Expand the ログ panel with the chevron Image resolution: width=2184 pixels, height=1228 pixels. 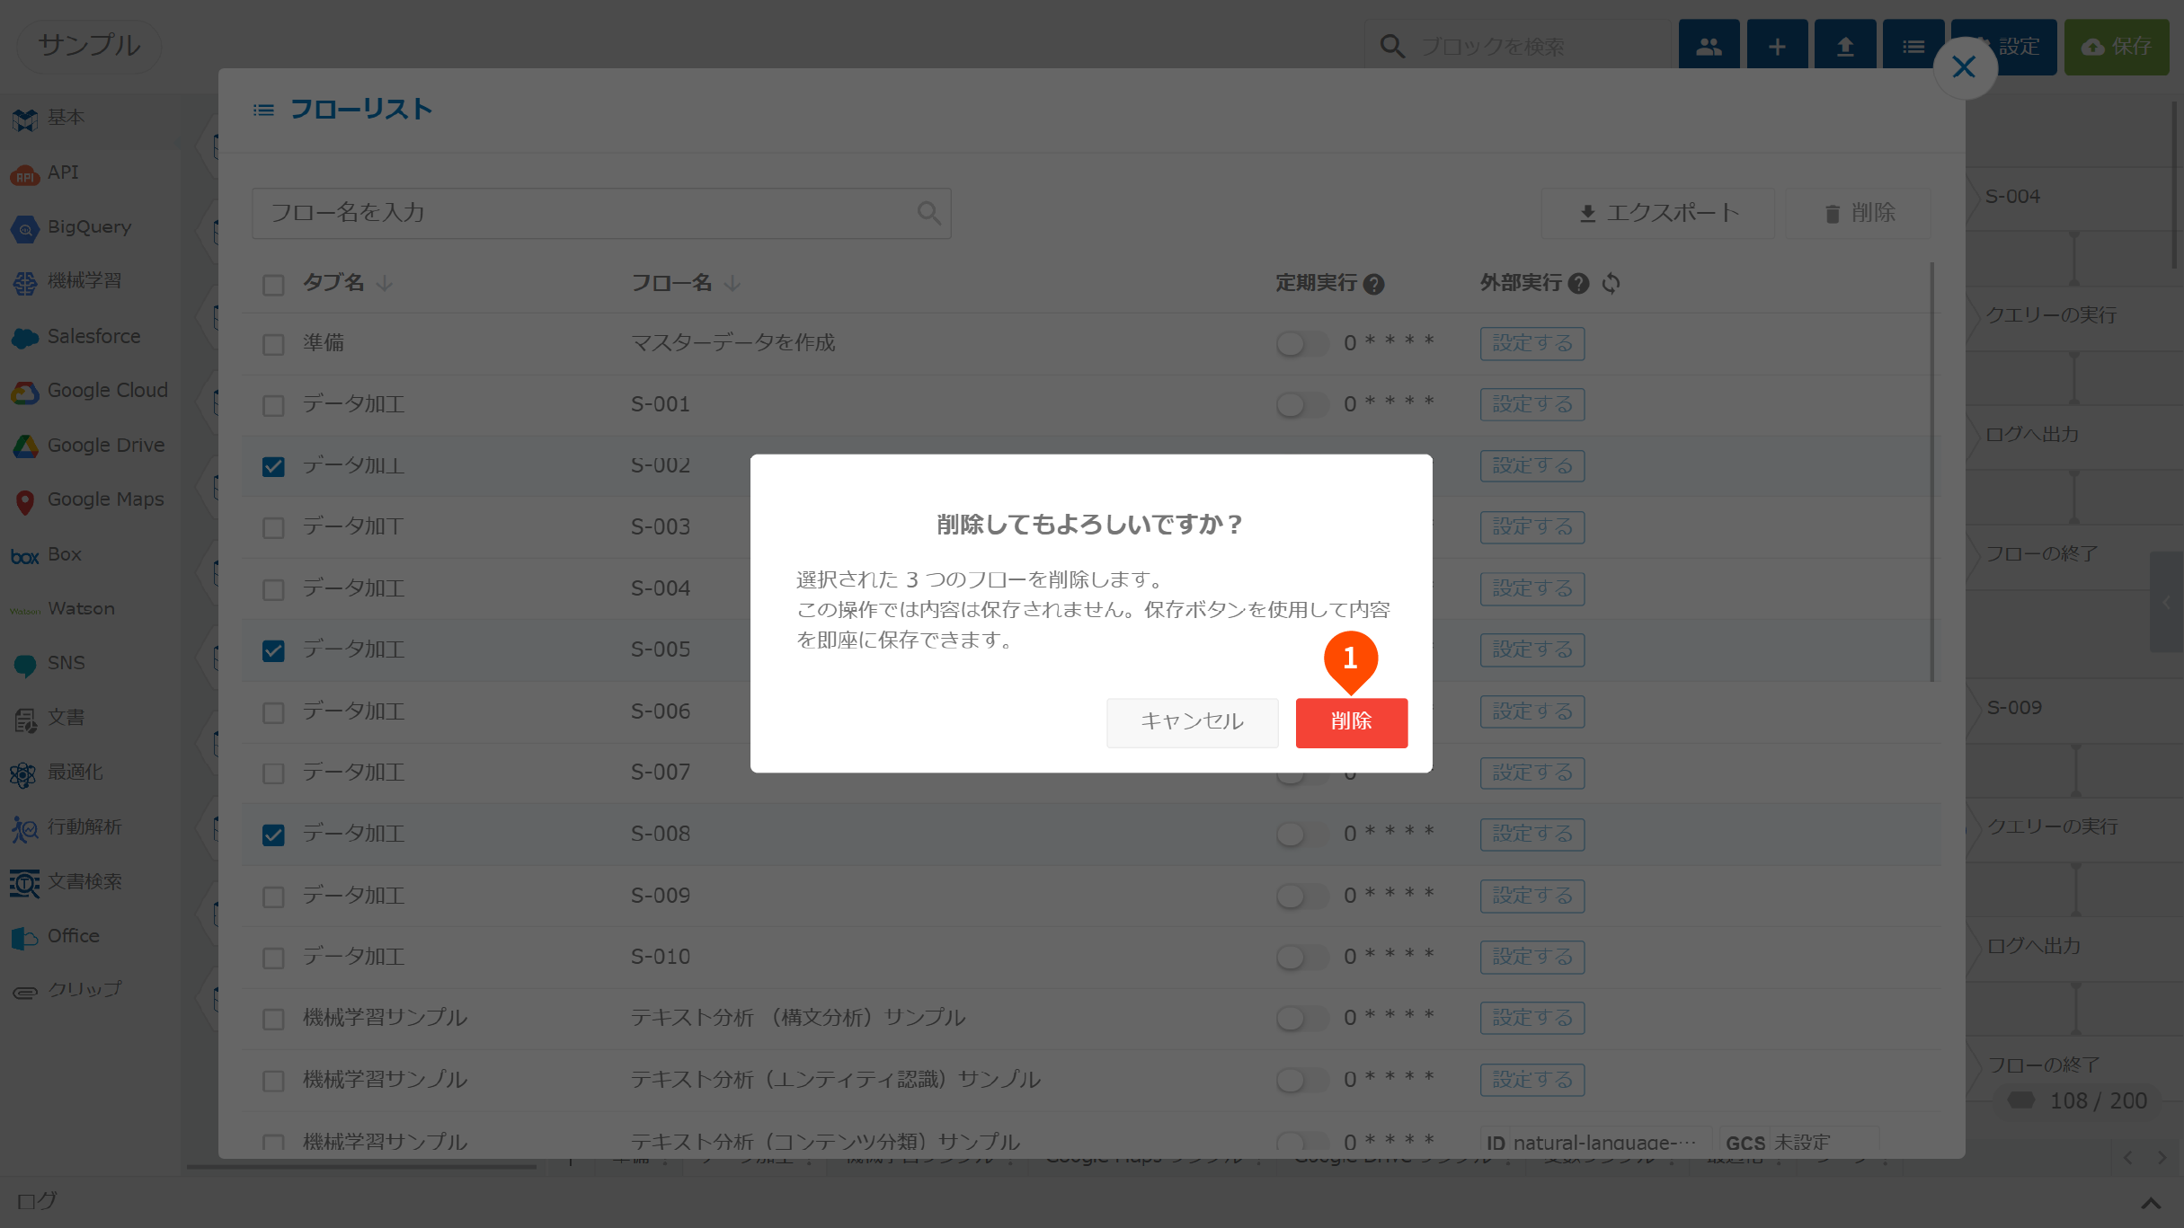pos(2150,1202)
